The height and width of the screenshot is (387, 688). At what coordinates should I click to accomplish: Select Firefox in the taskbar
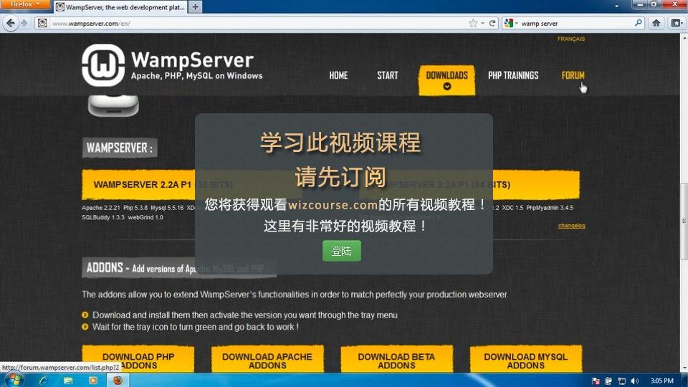[118, 381]
